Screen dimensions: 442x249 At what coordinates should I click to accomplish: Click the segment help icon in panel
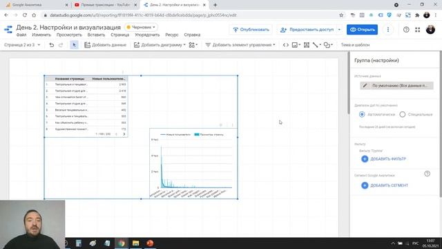click(x=427, y=174)
